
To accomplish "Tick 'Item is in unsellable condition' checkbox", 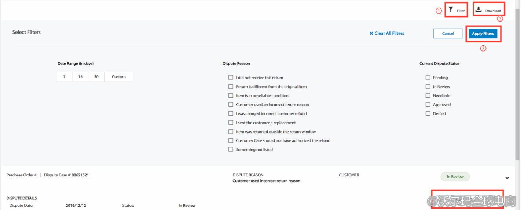I will pyautogui.click(x=231, y=95).
